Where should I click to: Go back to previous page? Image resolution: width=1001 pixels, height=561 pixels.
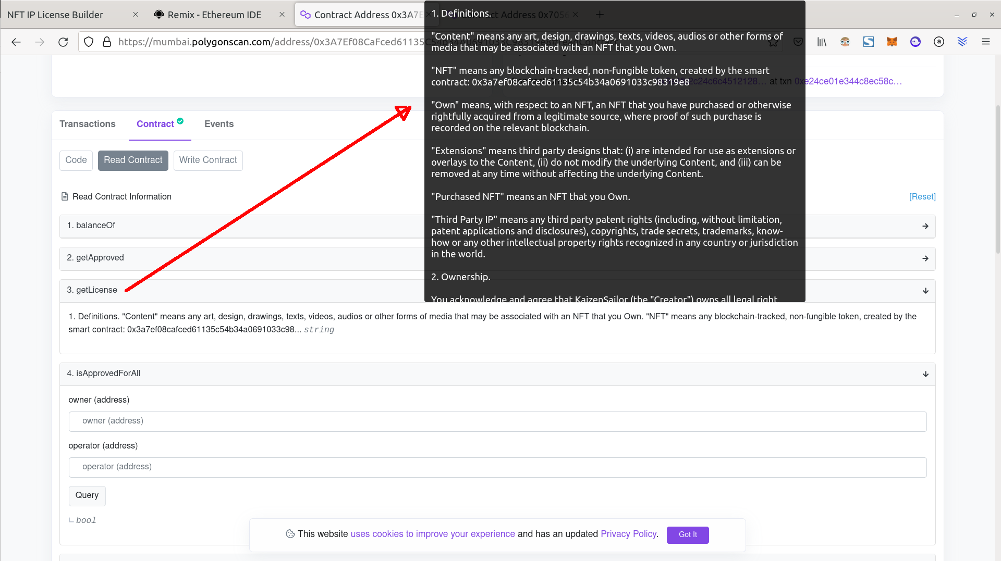pos(16,42)
